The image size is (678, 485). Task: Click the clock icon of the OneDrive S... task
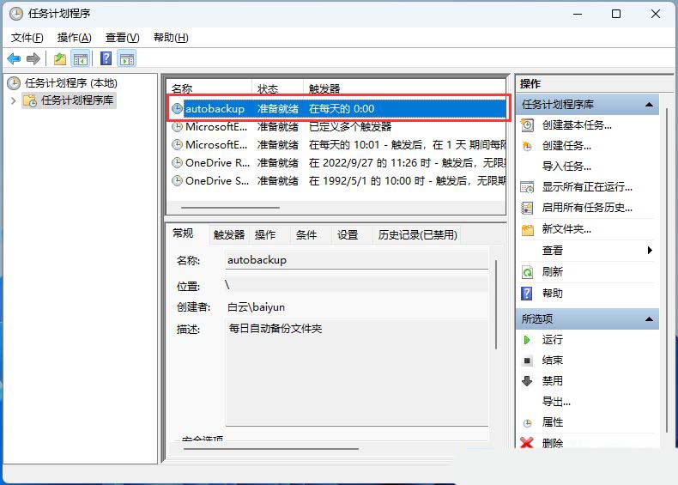click(x=178, y=180)
